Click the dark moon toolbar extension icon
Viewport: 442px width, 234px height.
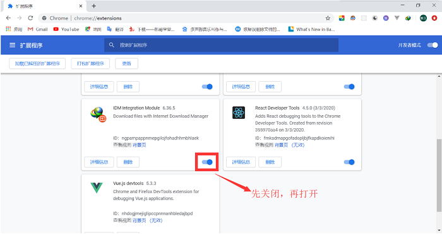[x=375, y=18]
